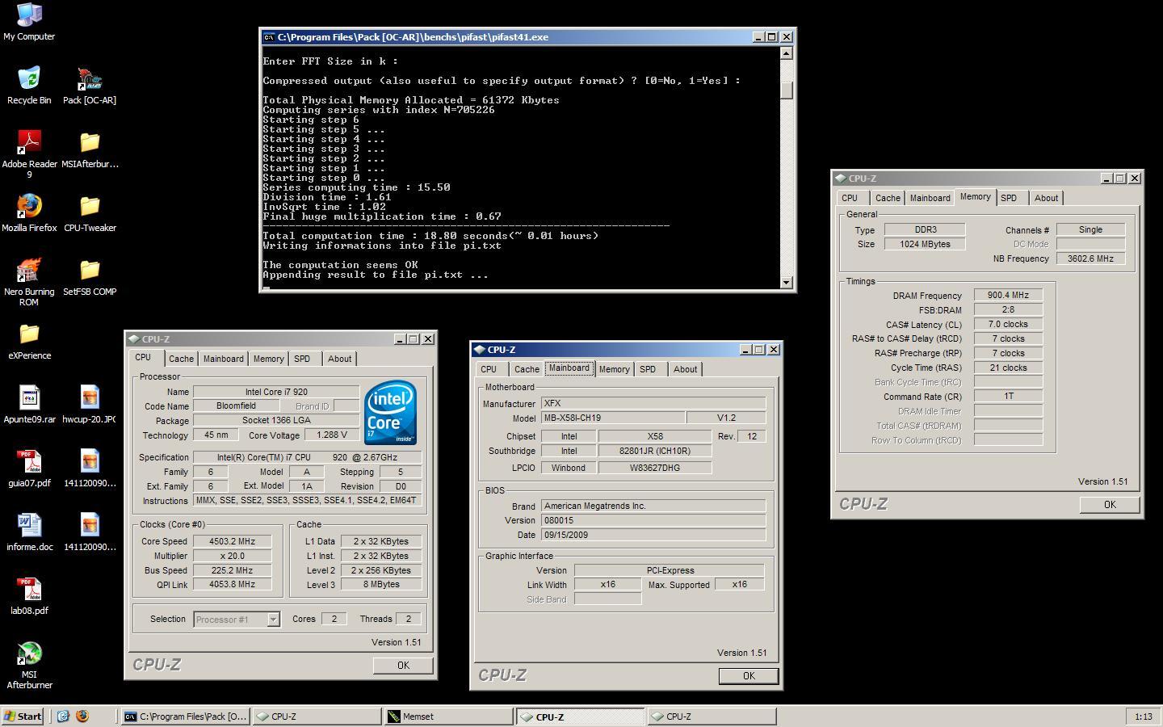Select the 141120090 image beside guia07.pdf

(x=90, y=469)
